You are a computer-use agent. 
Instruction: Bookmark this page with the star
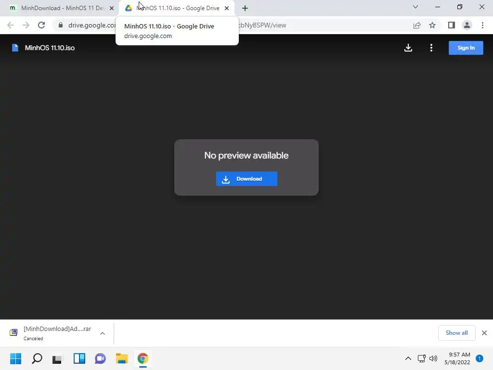click(x=432, y=25)
